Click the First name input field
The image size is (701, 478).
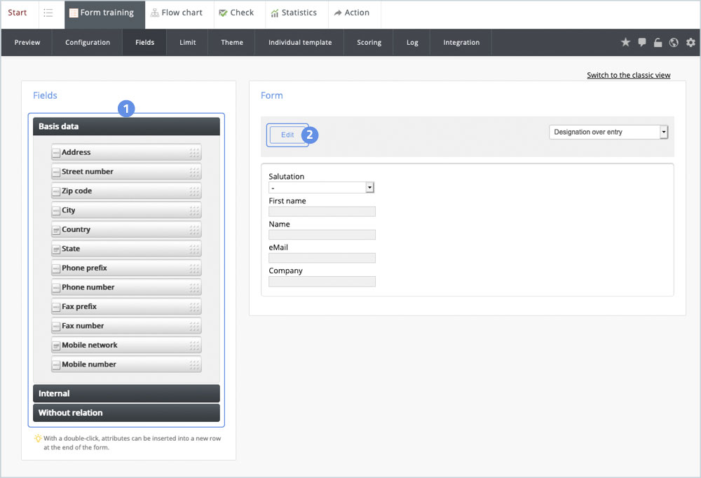tap(322, 212)
